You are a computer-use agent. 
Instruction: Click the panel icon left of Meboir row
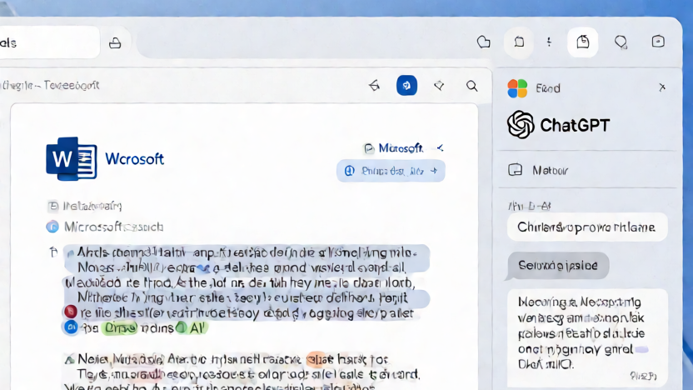(x=516, y=170)
